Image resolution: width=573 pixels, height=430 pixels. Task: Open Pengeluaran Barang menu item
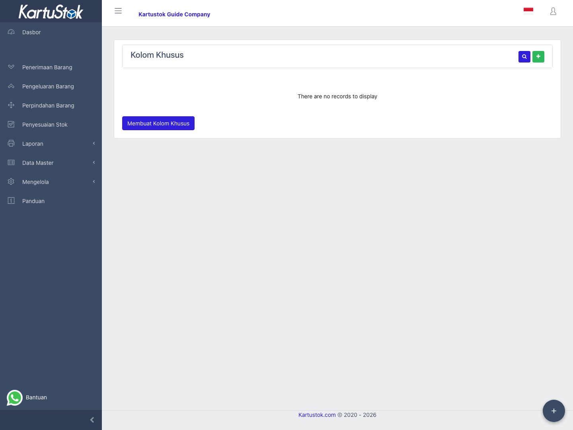[51, 86]
